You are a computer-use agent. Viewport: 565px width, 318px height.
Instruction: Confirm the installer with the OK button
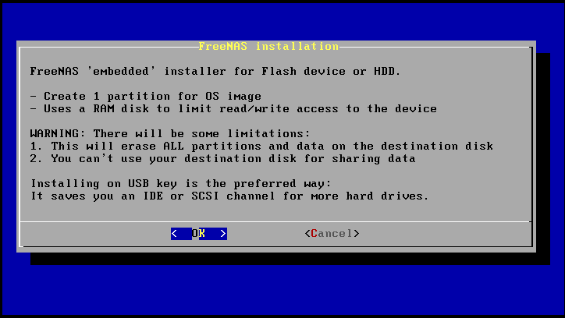(199, 234)
